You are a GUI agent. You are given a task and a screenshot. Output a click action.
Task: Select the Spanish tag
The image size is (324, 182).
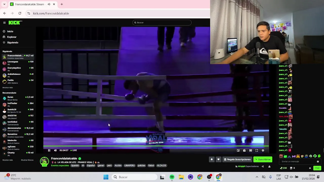click(x=75, y=166)
